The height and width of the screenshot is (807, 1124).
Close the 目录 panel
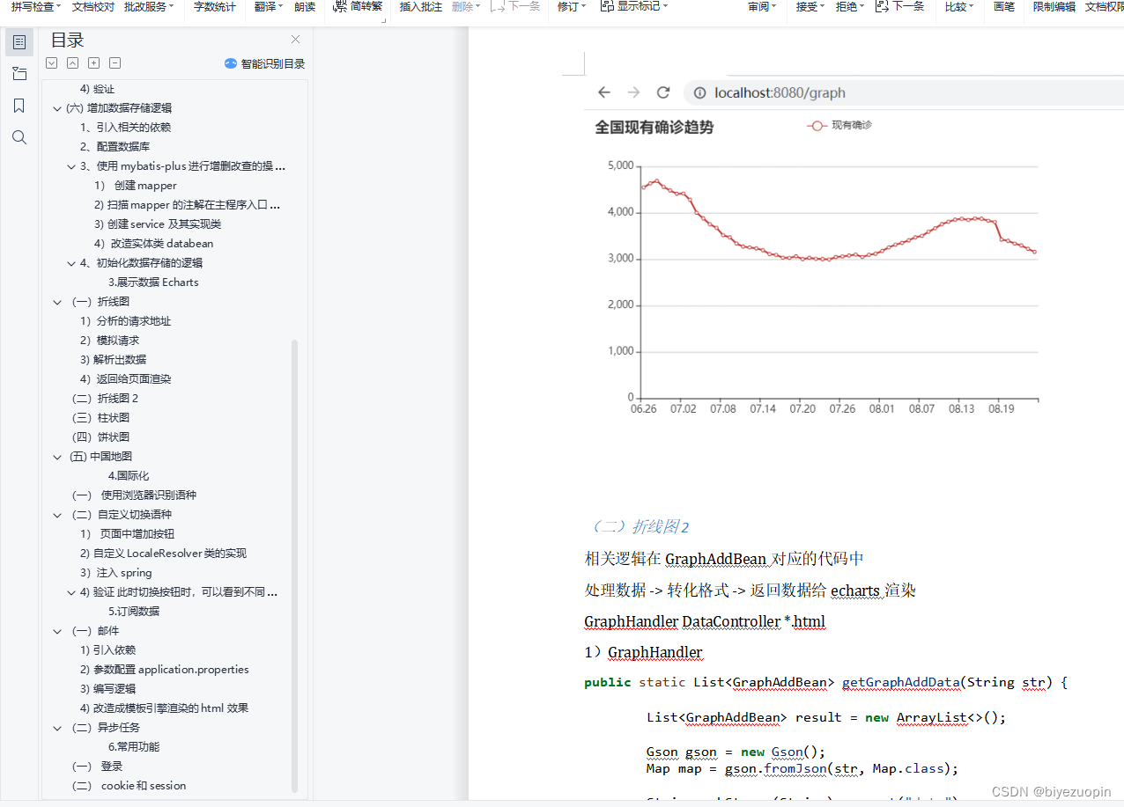point(296,40)
